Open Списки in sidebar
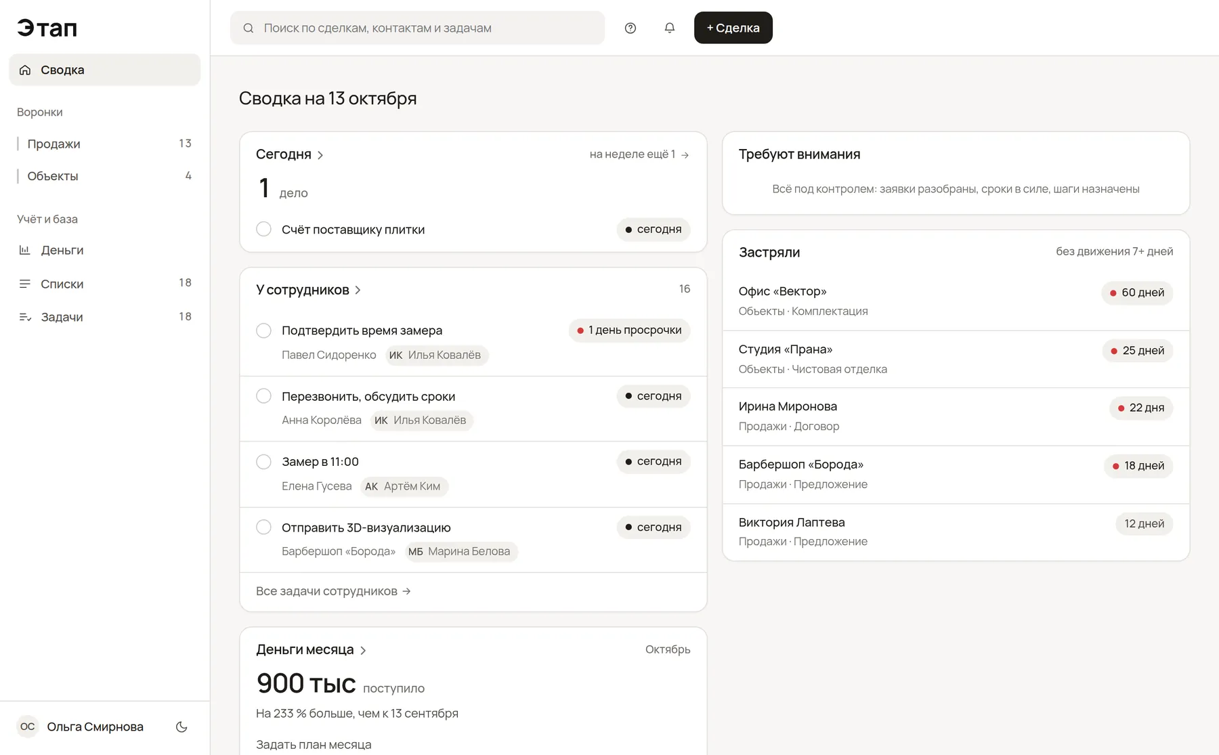The width and height of the screenshot is (1219, 755). 105,284
